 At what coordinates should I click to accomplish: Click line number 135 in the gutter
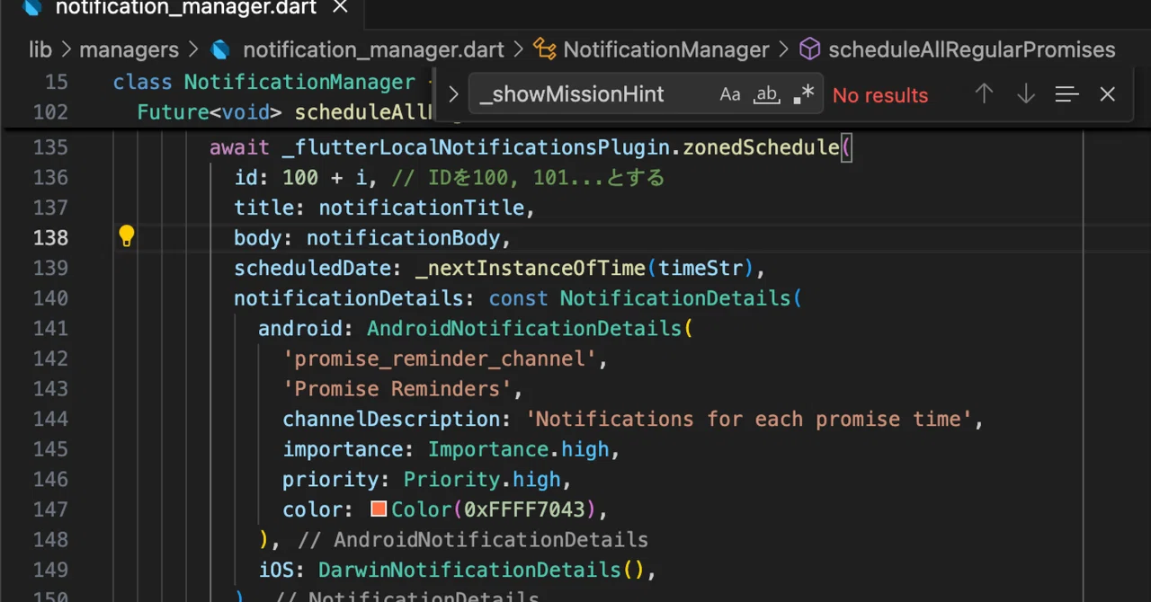click(x=50, y=147)
